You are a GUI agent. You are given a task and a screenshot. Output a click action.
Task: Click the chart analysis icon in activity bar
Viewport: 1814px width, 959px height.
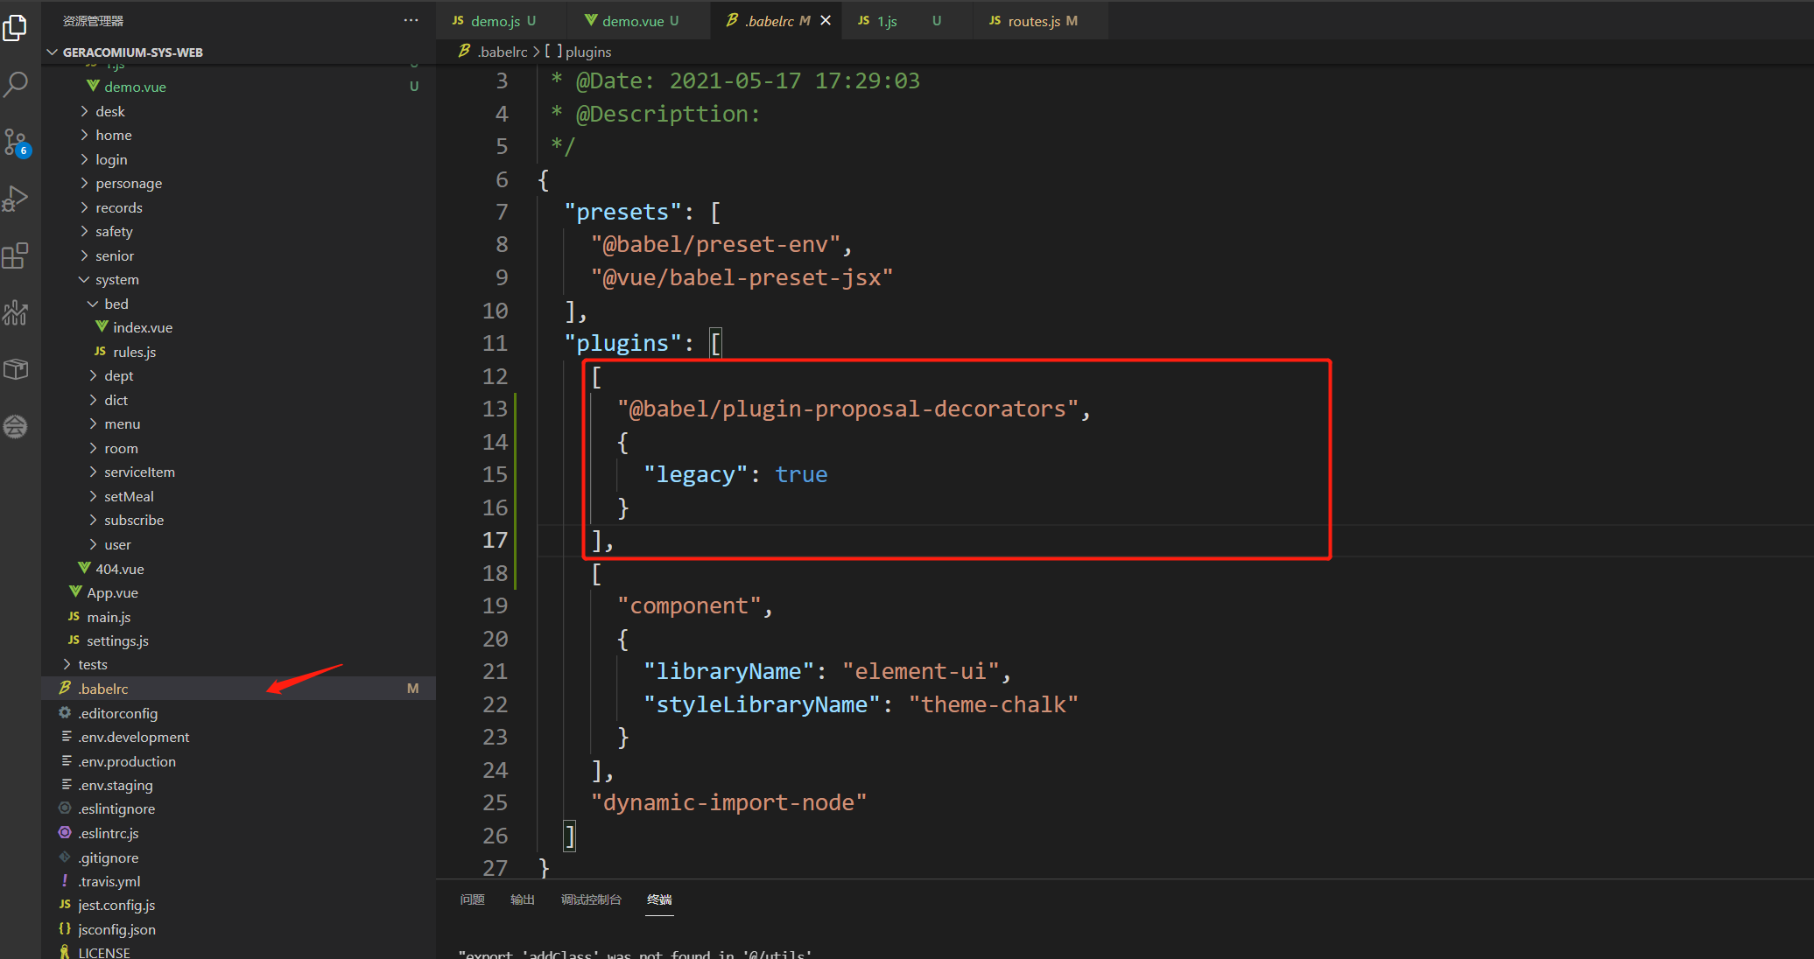tap(16, 312)
